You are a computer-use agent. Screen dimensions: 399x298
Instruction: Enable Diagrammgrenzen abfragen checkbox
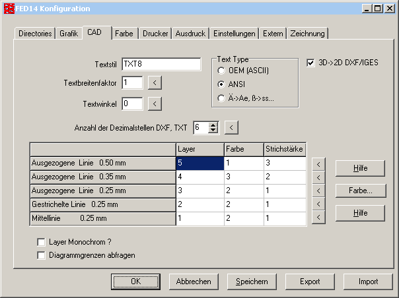(42, 254)
